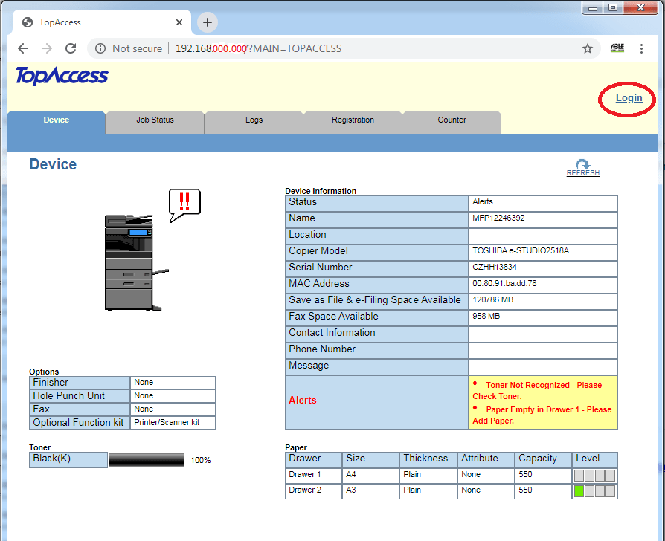Click the TopAccess logo
665x541 pixels.
60,76
